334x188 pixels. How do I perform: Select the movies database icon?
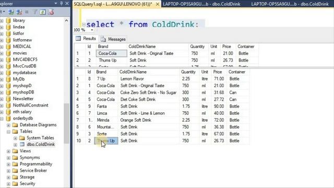(x=8, y=53)
